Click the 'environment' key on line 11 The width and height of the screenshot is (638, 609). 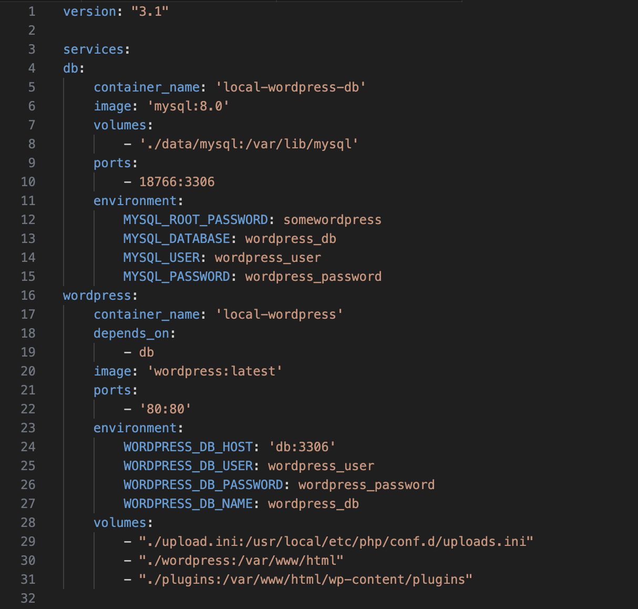point(135,201)
